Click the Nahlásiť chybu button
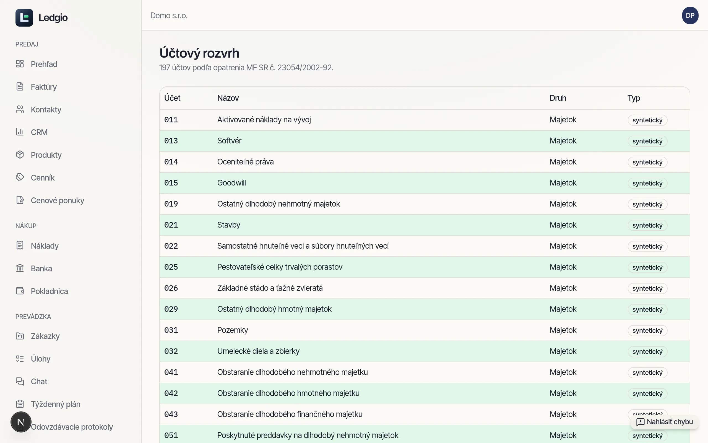This screenshot has width=708, height=443. point(665,422)
